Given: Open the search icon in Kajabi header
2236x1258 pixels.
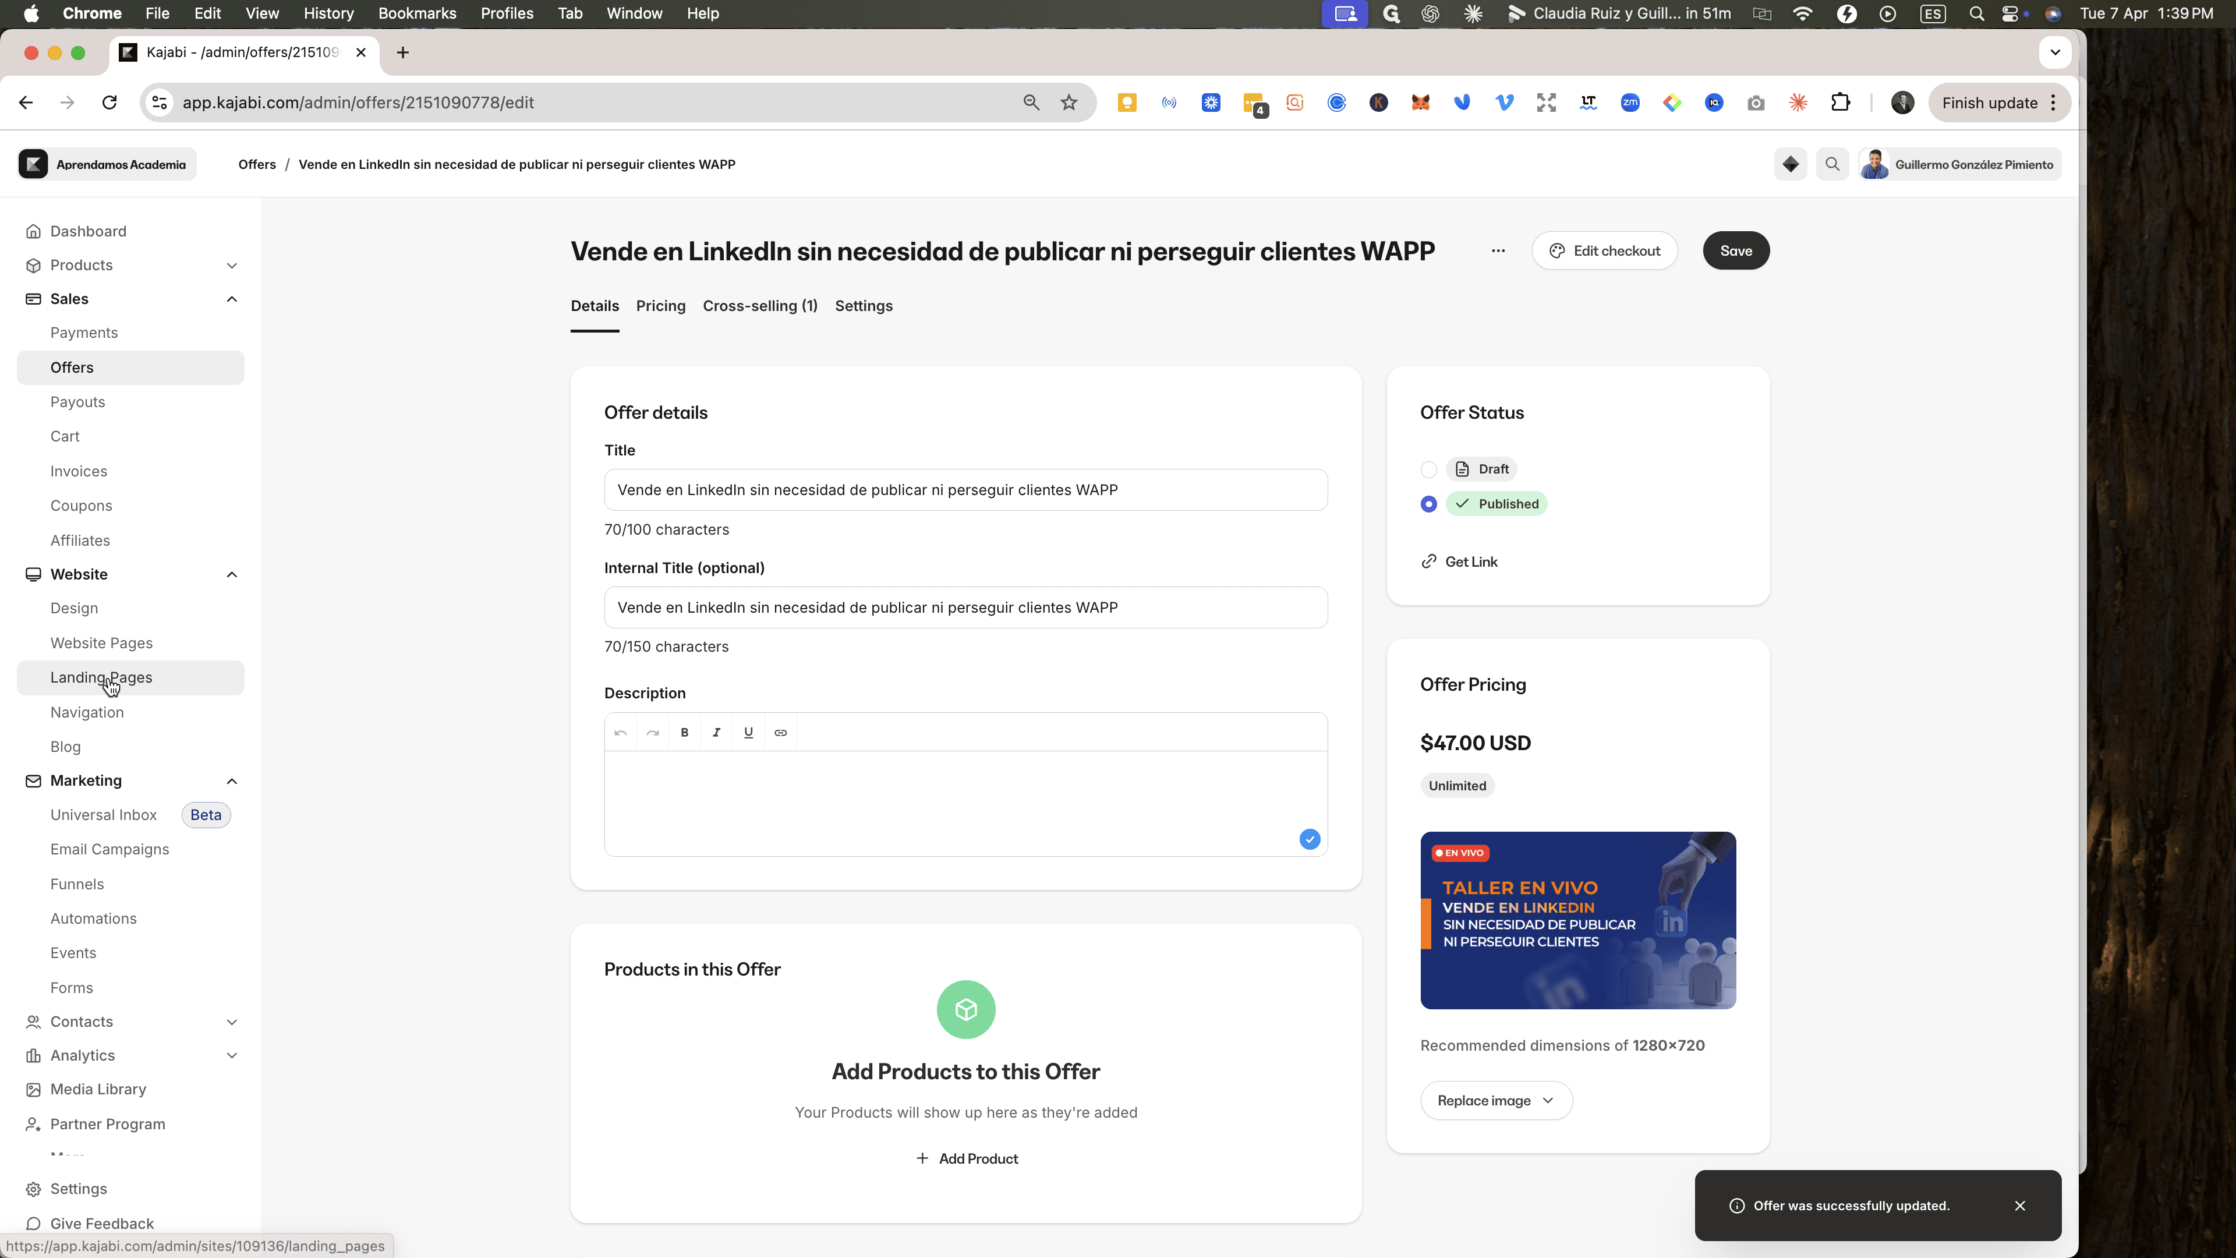Looking at the screenshot, I should [x=1832, y=164].
